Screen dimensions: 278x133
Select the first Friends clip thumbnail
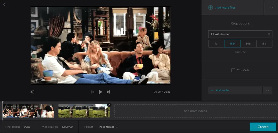pyautogui.click(x=28, y=111)
